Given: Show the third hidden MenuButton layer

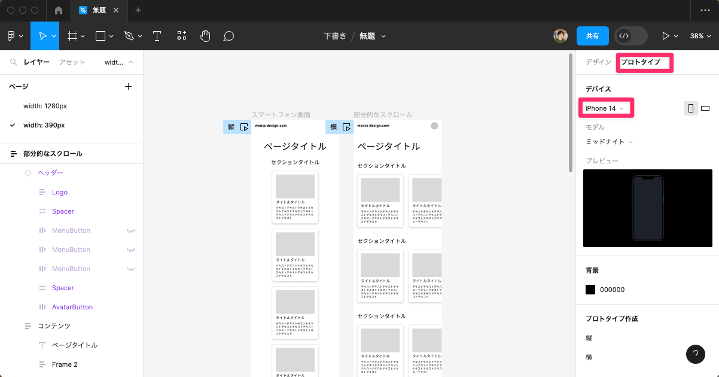Looking at the screenshot, I should click(x=130, y=269).
